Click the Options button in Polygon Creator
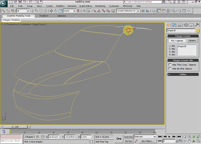The height and width of the screenshot is (144, 201). click(192, 41)
